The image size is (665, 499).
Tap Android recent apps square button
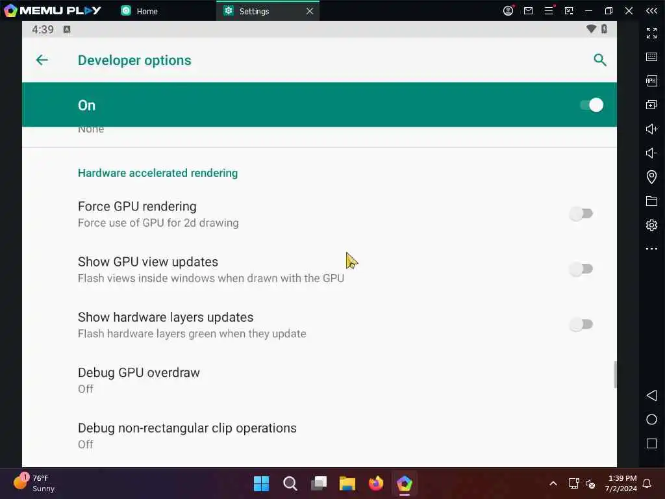point(651,443)
